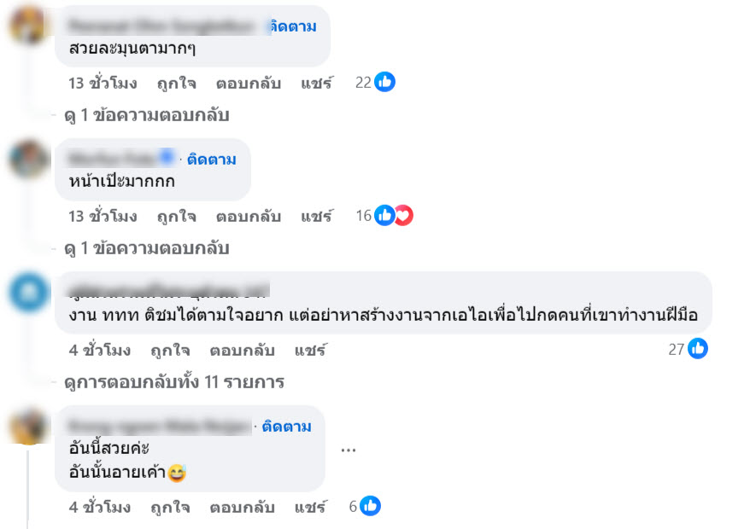The height and width of the screenshot is (529, 750).
Task: Click the like icon showing 22 reactions
Action: point(385,83)
